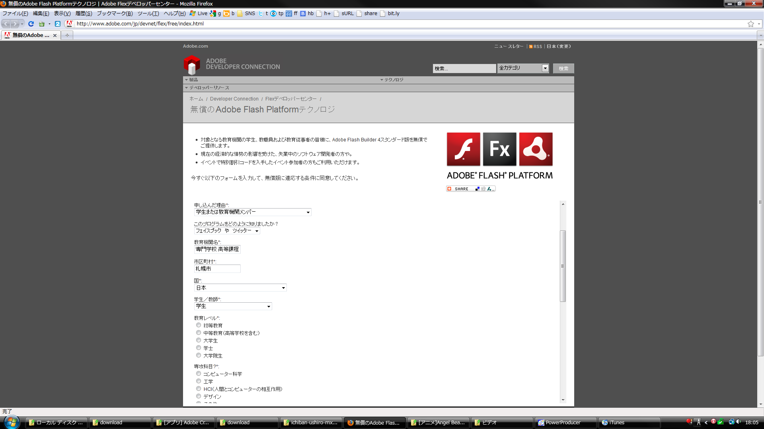Image resolution: width=764 pixels, height=429 pixels.
Task: Open the 'sURL' bookmarklet
Action: point(344,14)
